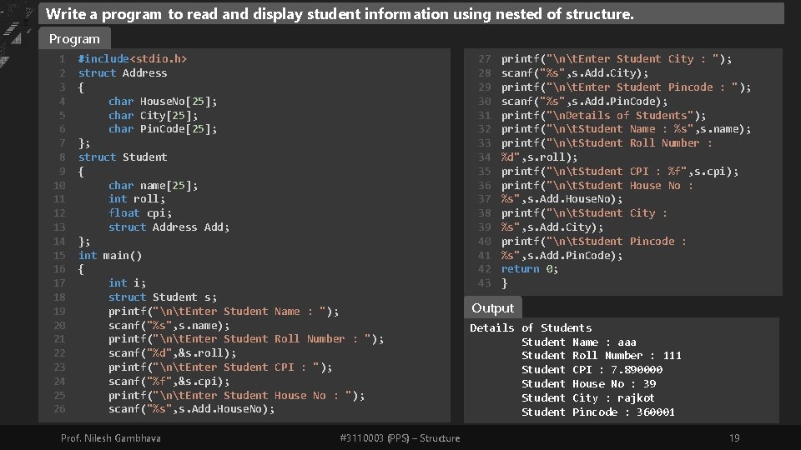Click the footer '#3110003 (PPS) – Structure'
Screen dimensions: 801x450
(400, 438)
